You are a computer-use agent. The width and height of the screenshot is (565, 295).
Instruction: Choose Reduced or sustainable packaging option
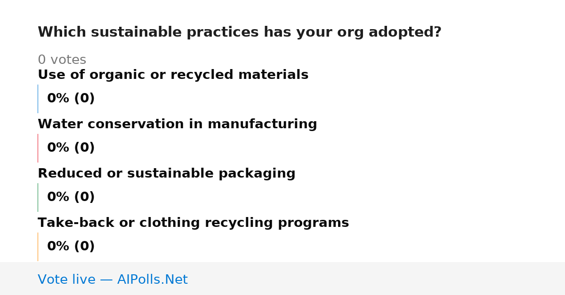(x=166, y=173)
